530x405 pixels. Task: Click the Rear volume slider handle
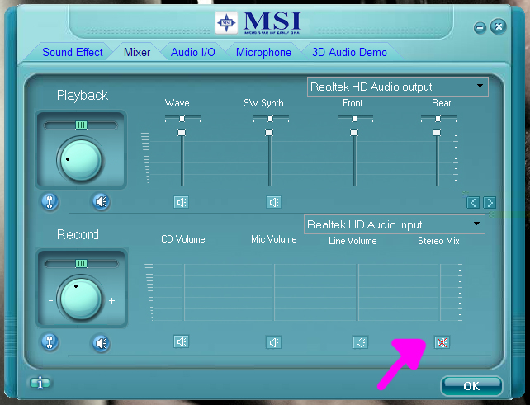[437, 133]
